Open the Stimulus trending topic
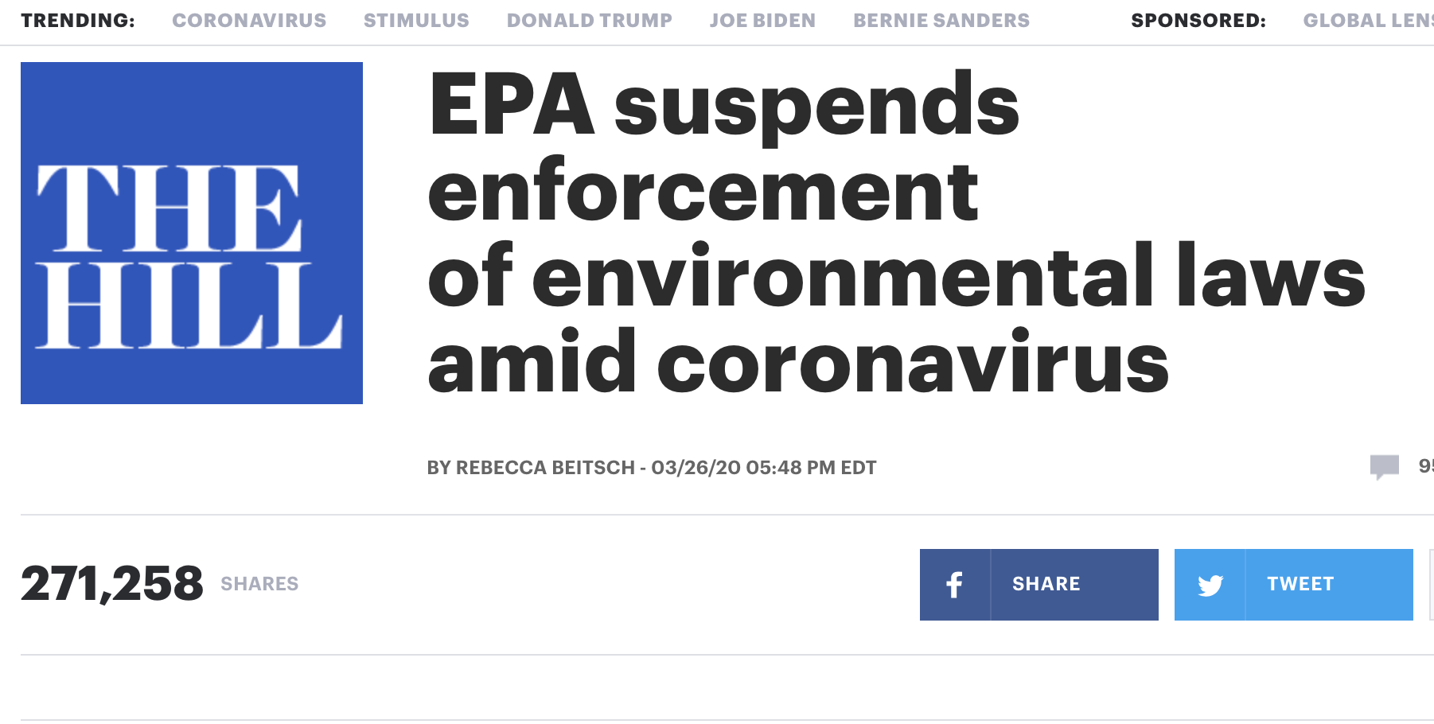The image size is (1434, 724). pos(416,21)
